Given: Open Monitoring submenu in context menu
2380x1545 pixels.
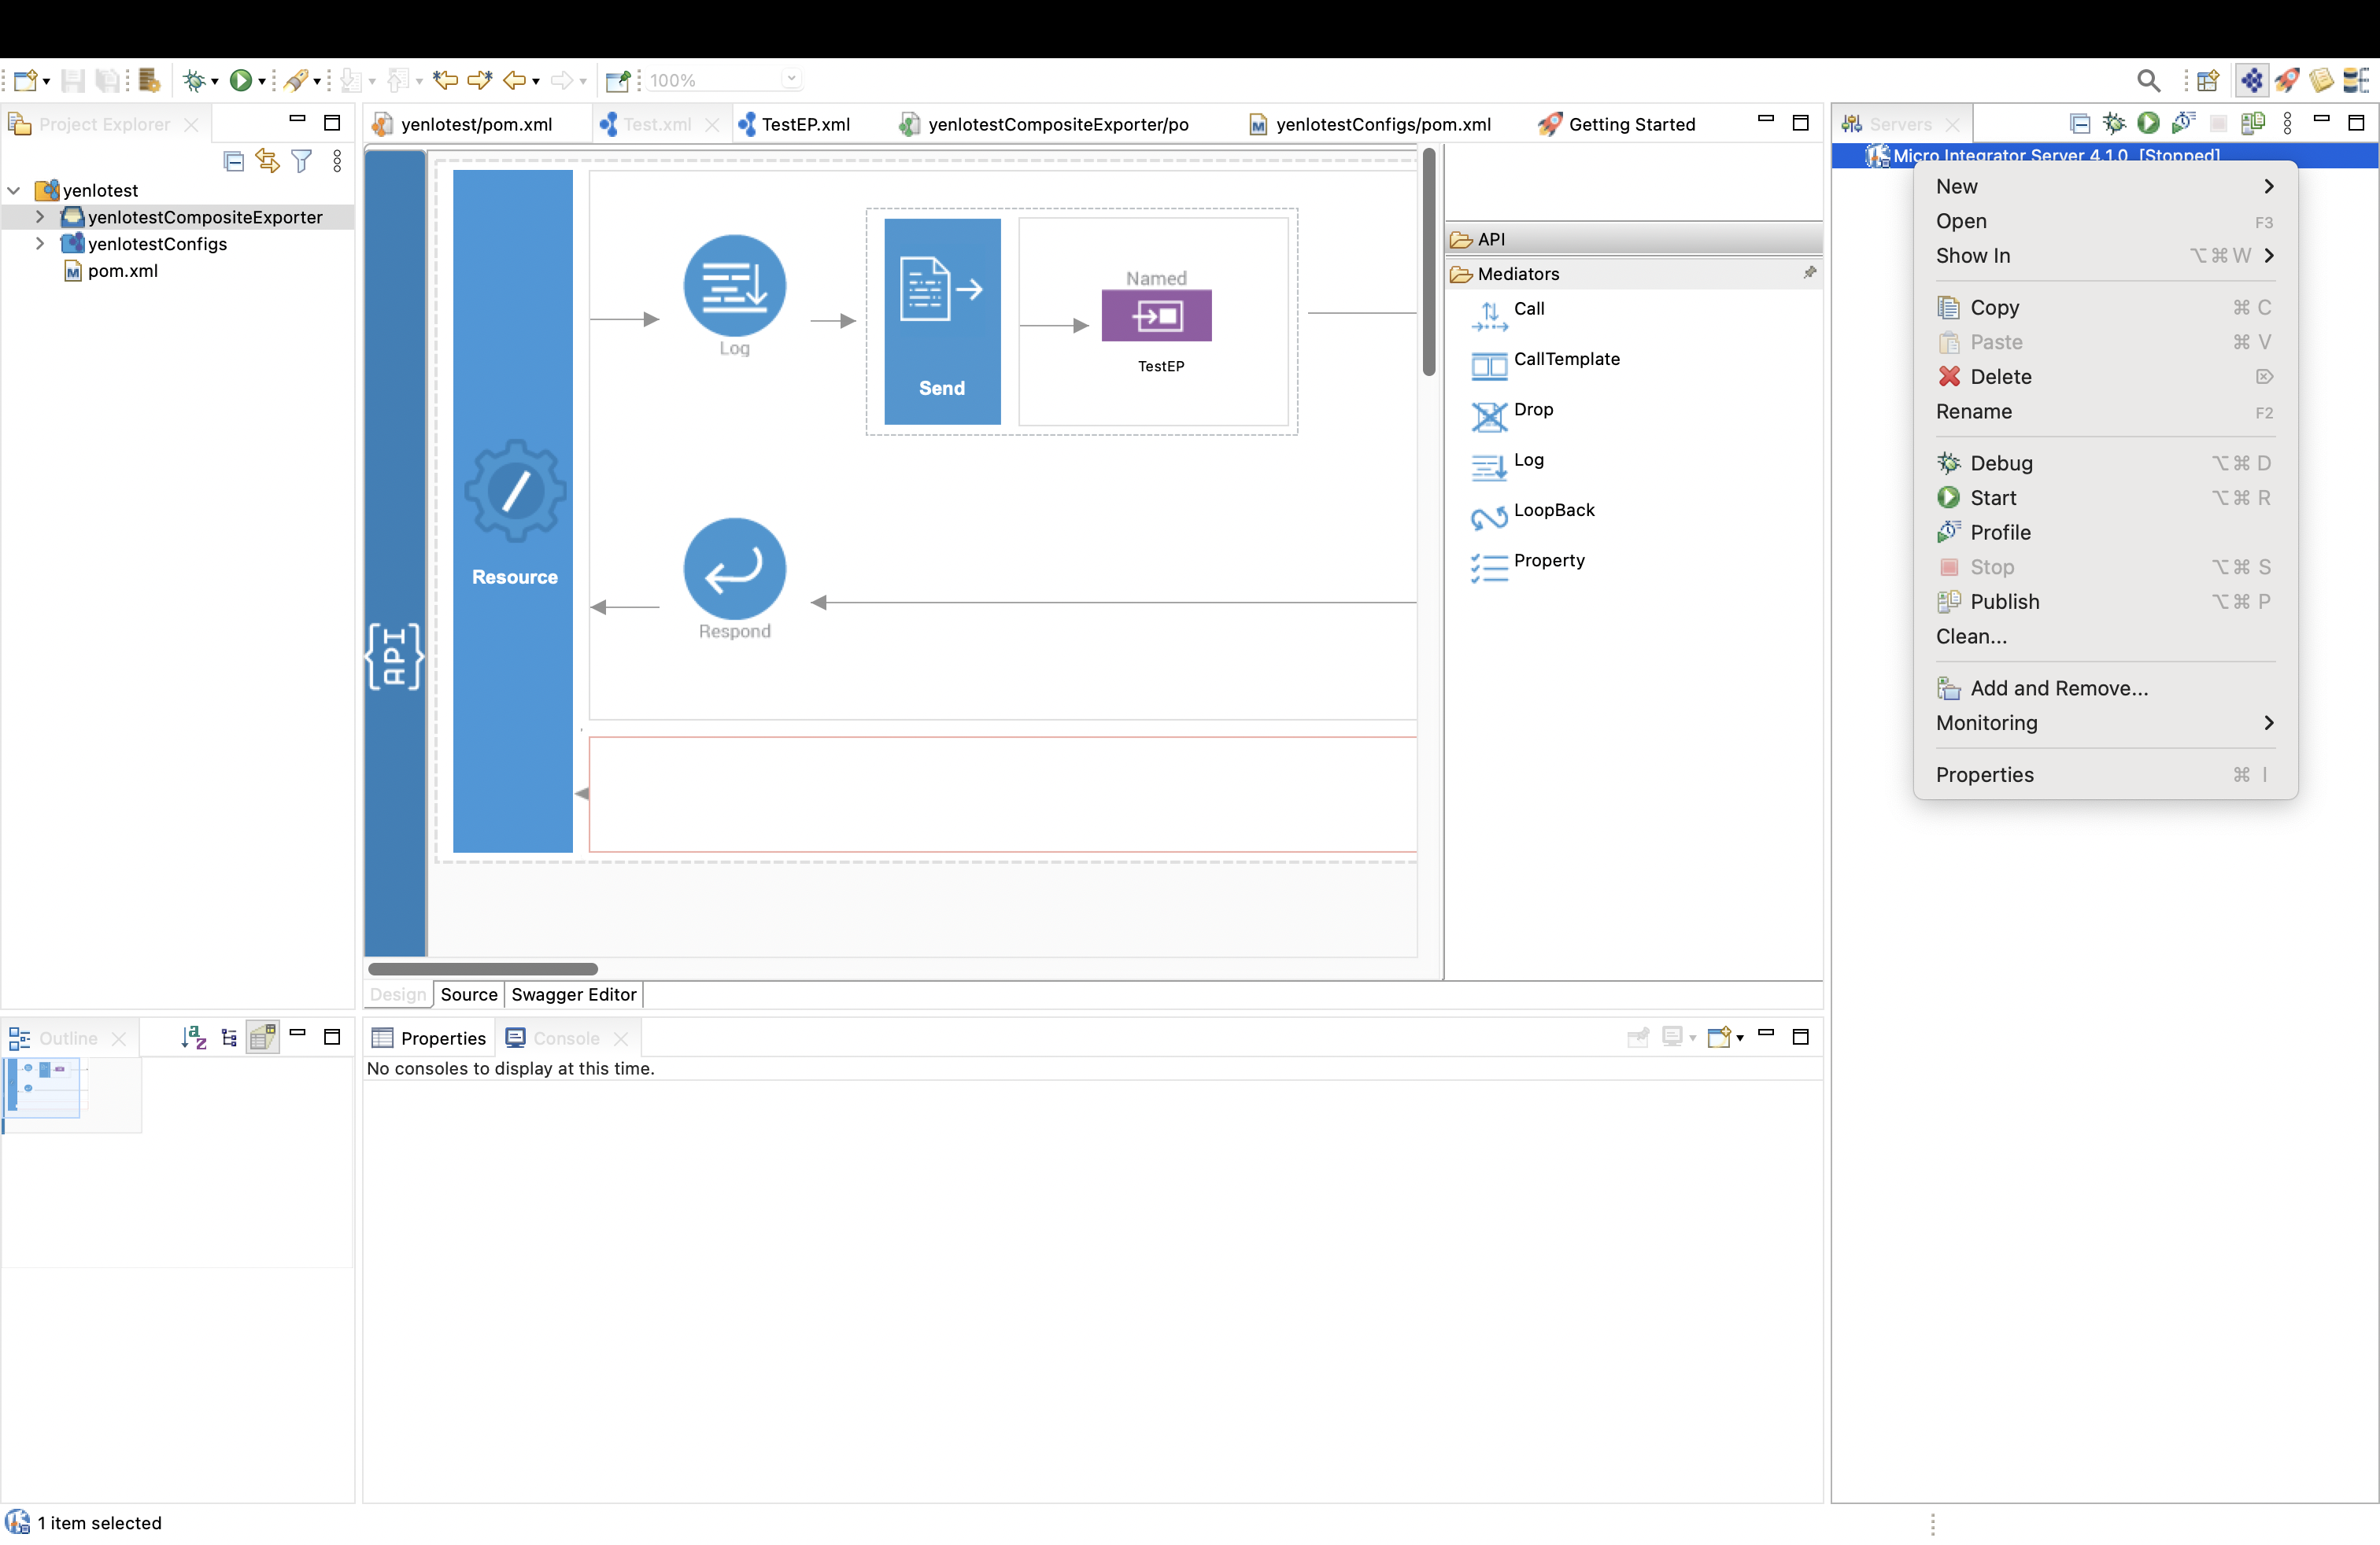Looking at the screenshot, I should (2104, 724).
